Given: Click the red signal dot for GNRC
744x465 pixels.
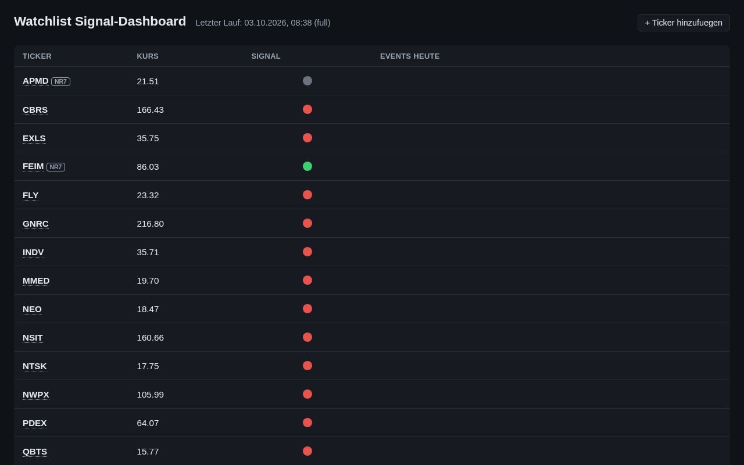Looking at the screenshot, I should [x=307, y=223].
